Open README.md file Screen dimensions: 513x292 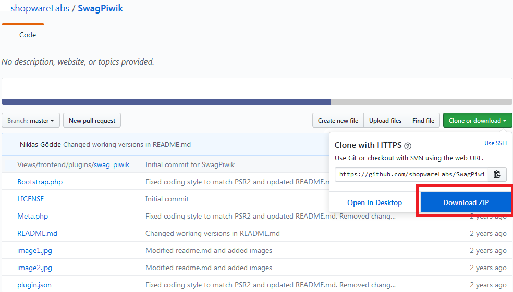pyautogui.click(x=38, y=233)
